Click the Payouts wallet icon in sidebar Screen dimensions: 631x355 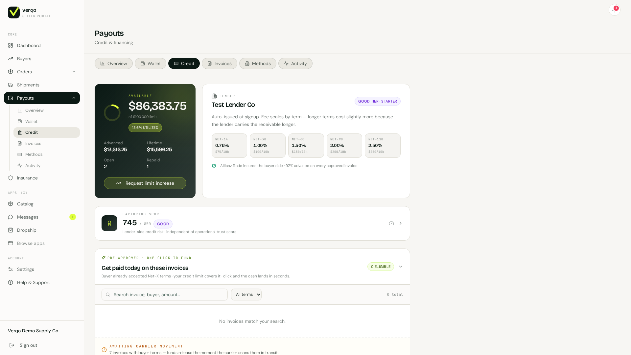point(11,98)
